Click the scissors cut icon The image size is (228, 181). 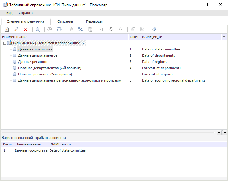[80, 30]
